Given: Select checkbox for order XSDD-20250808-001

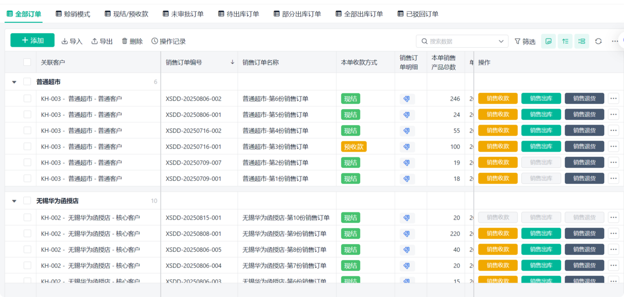Looking at the screenshot, I should (27, 234).
